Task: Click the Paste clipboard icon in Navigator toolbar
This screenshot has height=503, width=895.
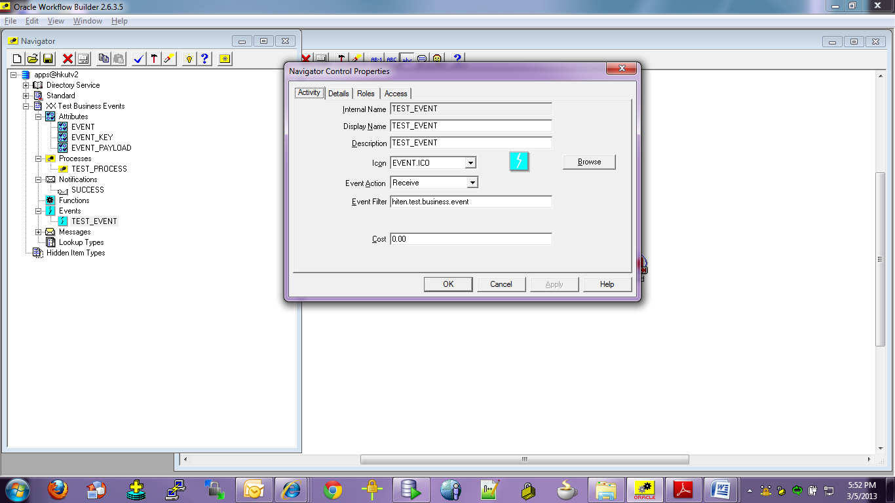Action: pyautogui.click(x=119, y=59)
